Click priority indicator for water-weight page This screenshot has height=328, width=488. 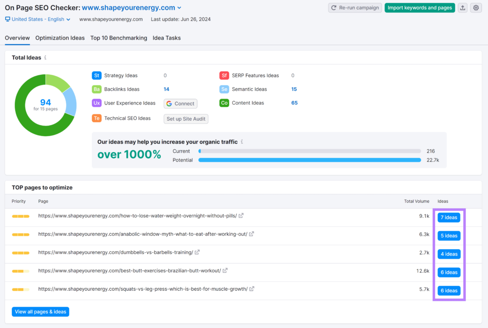[20, 216]
